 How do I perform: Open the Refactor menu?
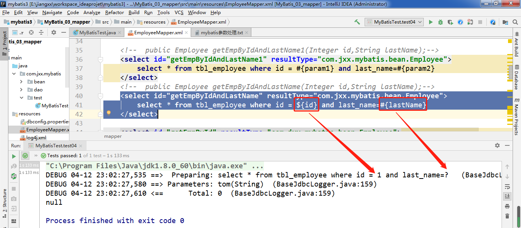(115, 13)
